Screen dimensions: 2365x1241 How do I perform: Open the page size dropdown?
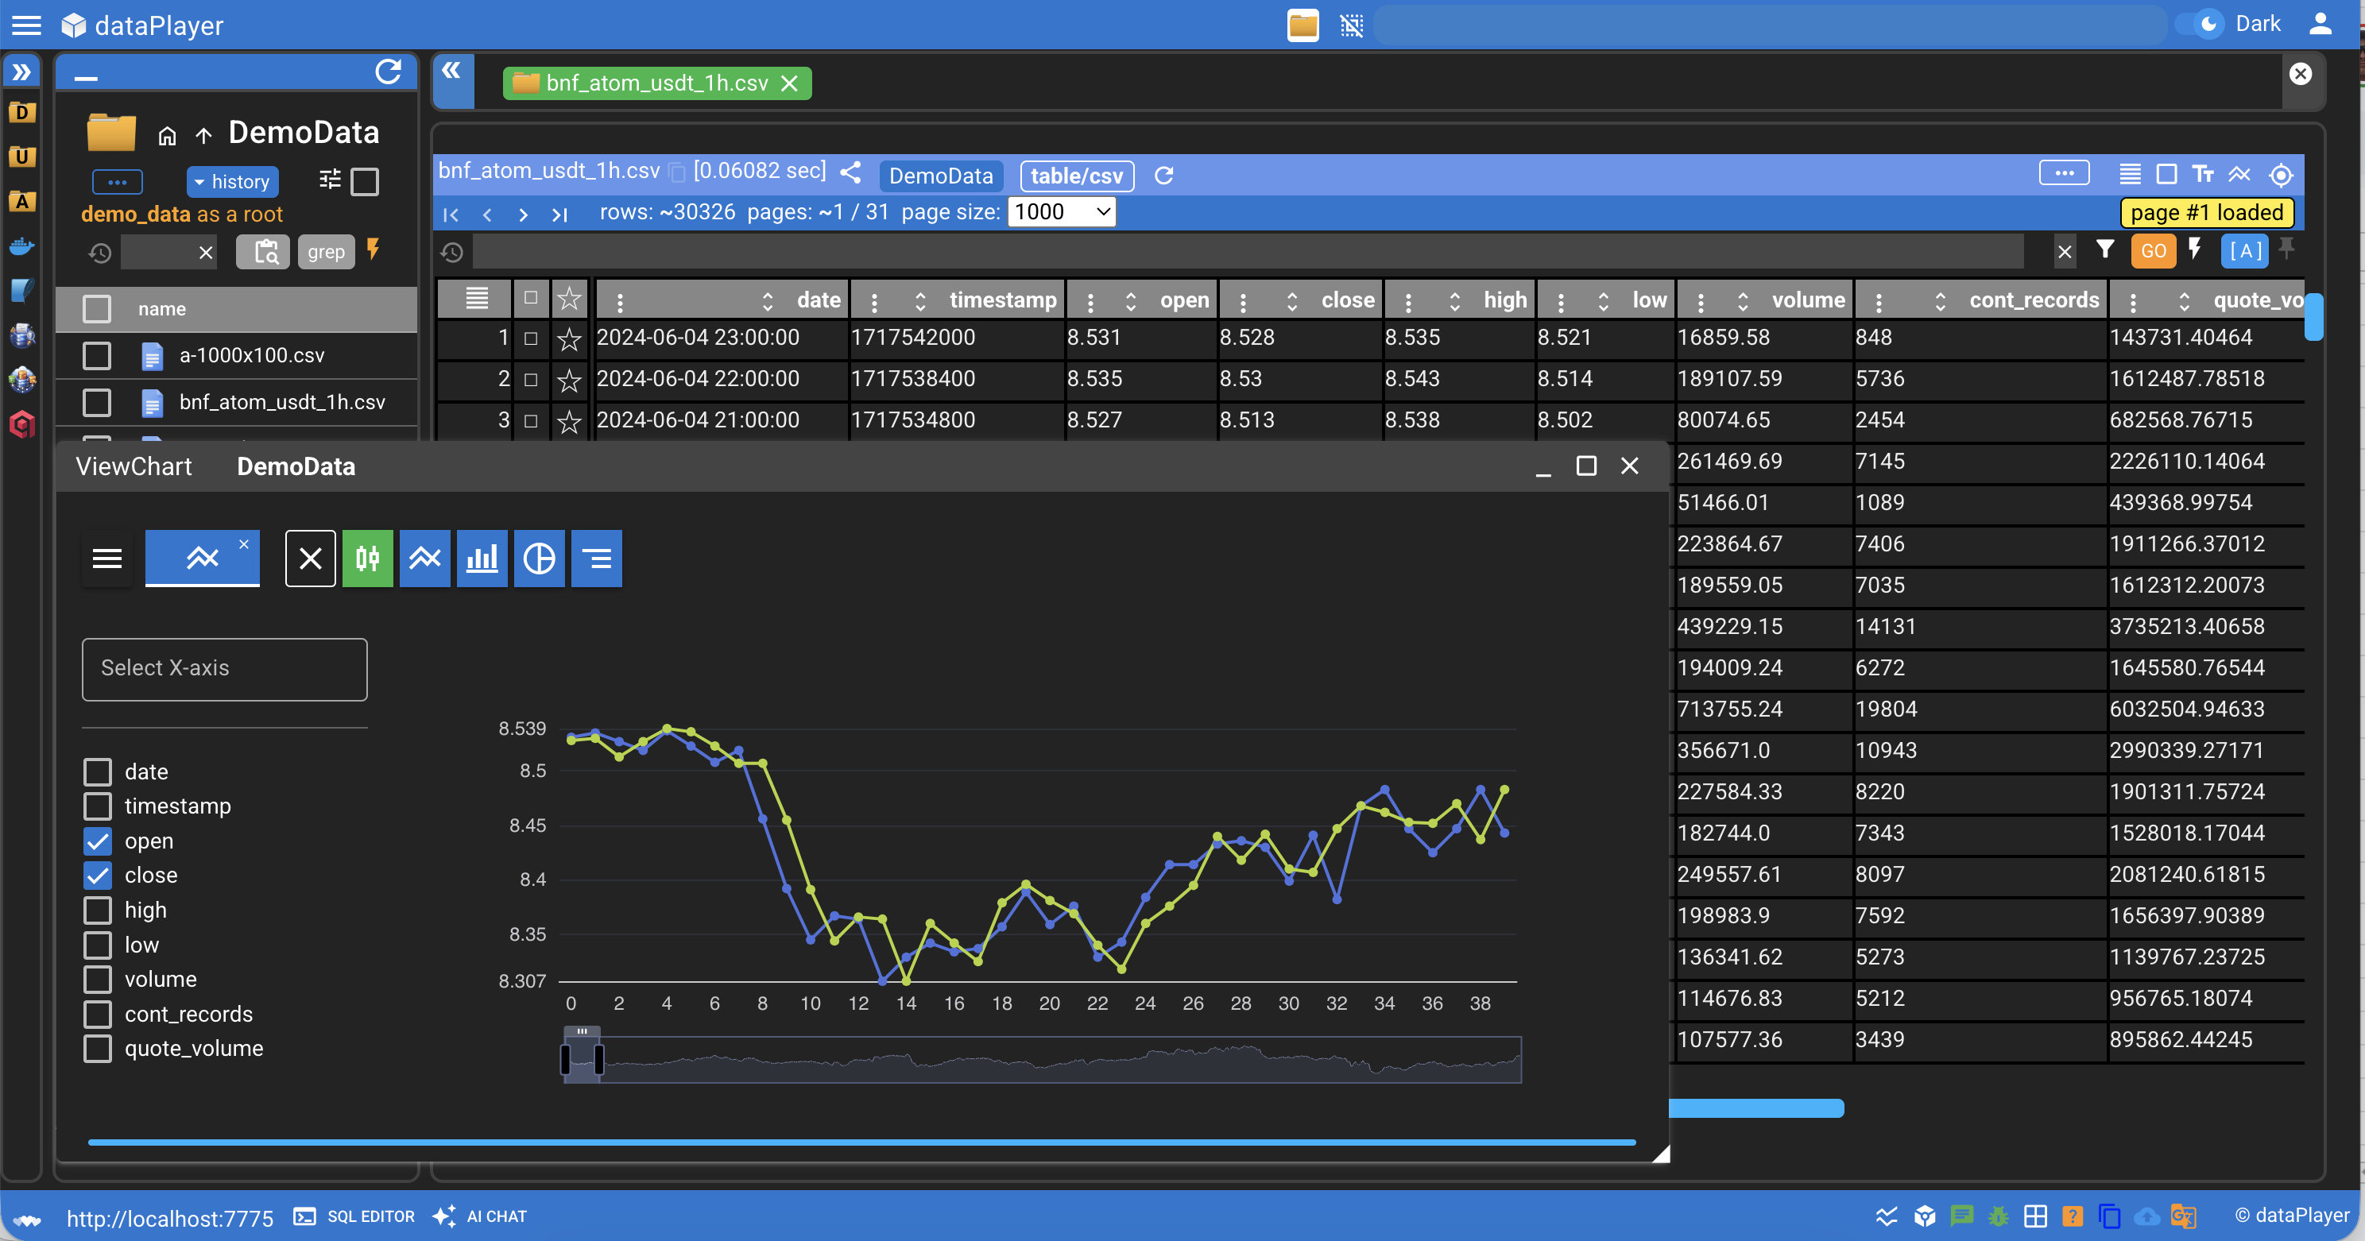coord(1062,212)
